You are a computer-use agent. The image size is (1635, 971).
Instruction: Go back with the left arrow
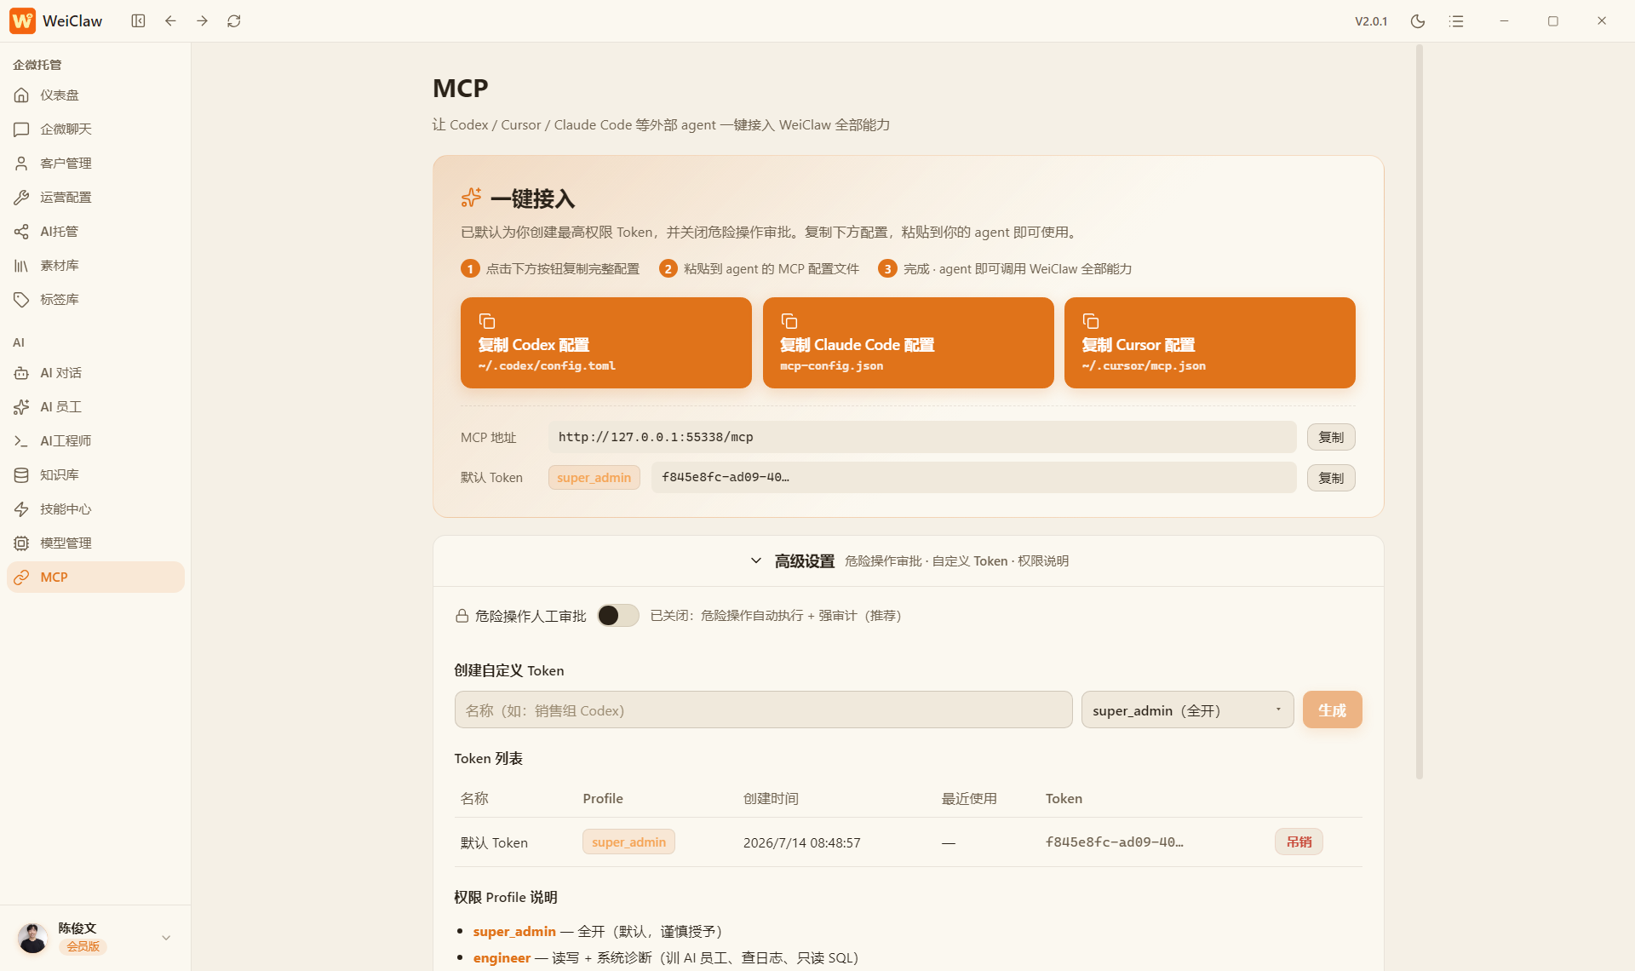170,20
